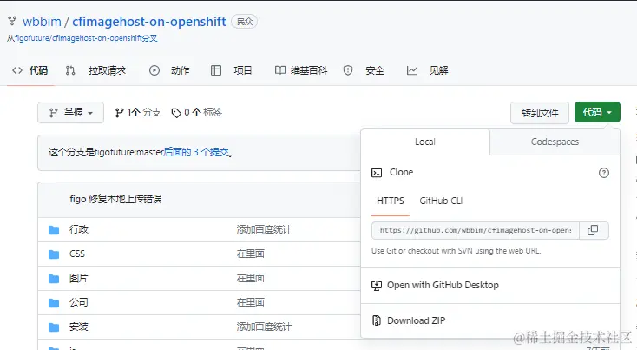Viewport: 637px width, 350px height.
Task: Click the insights graph icon
Action: [x=412, y=70]
